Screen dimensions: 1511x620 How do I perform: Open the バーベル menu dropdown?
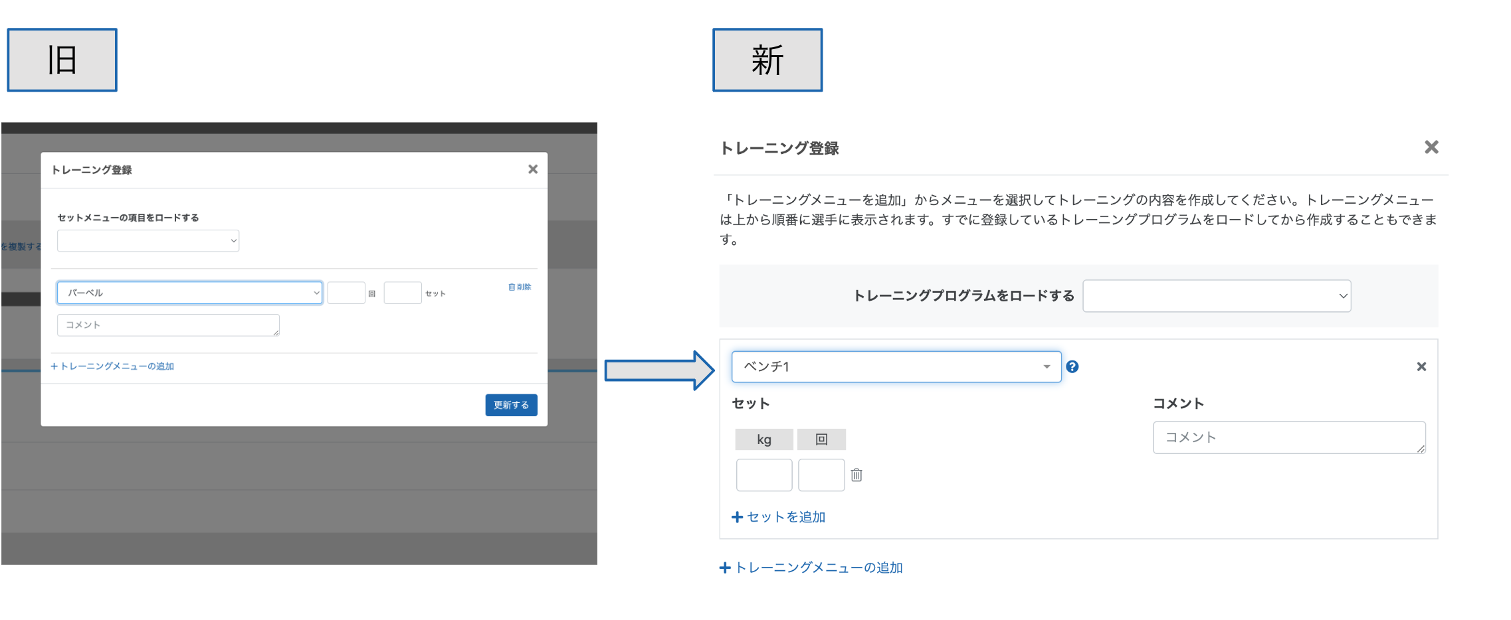(189, 293)
